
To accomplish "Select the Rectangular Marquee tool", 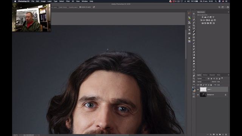I will (x=194, y=17).
